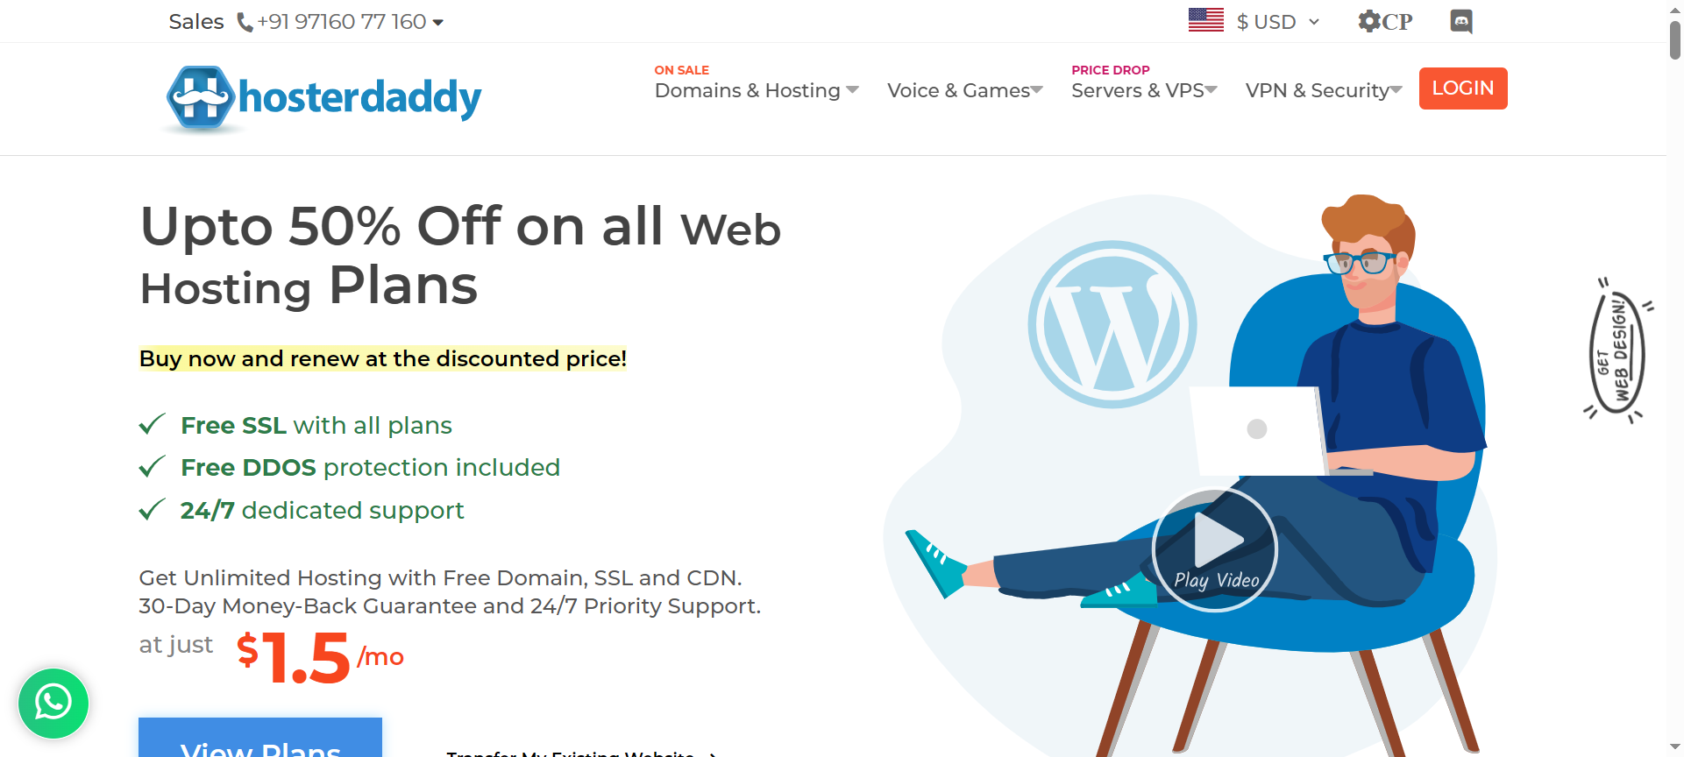Screen dimensions: 1684x757
Task: Click the View Plans button
Action: [x=260, y=738]
